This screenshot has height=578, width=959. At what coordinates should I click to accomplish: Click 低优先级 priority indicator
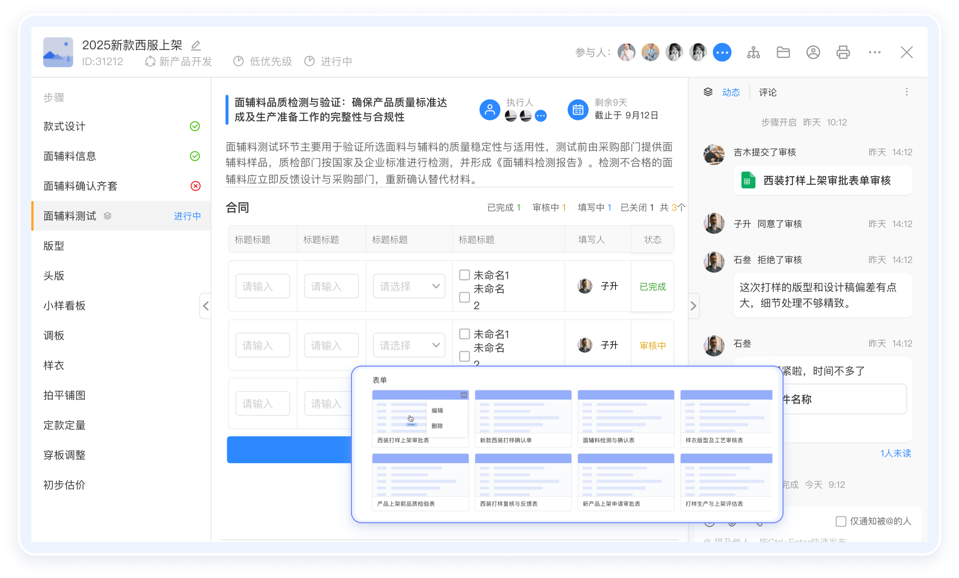263,61
